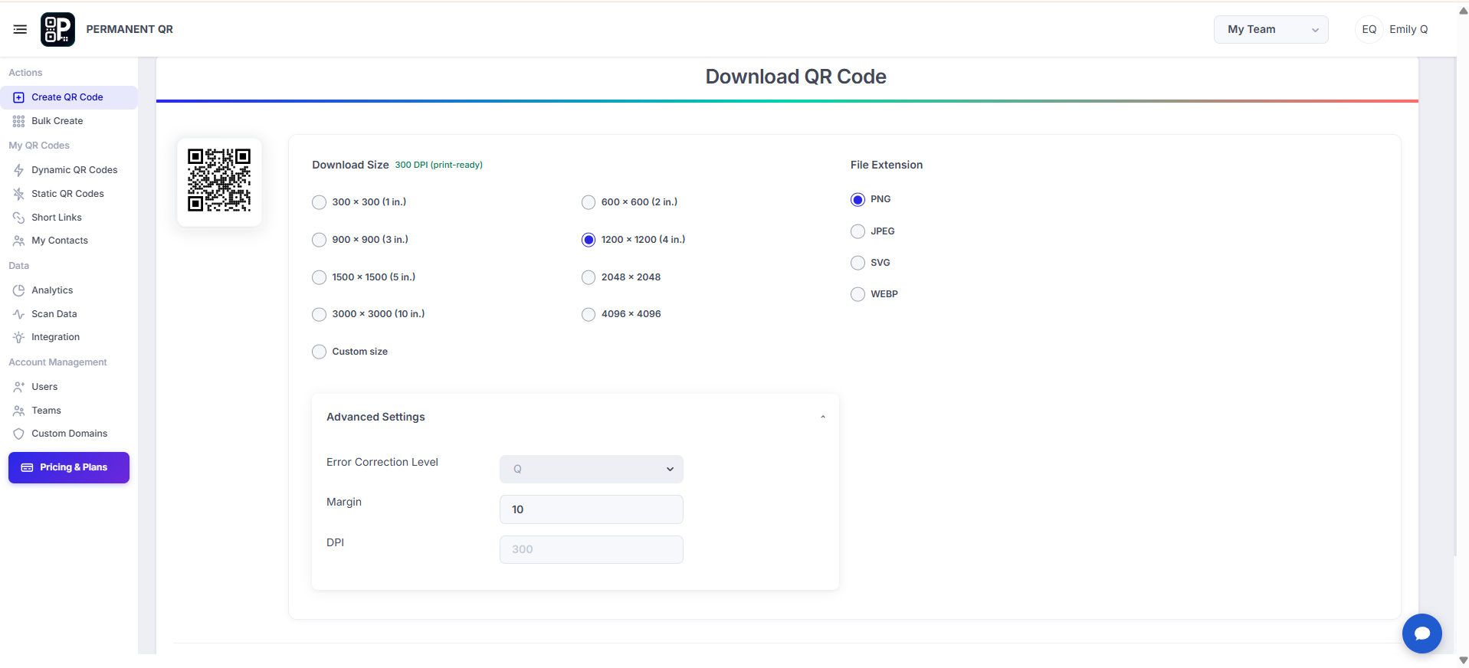The height and width of the screenshot is (668, 1469).
Task: Click the DPI input field
Action: coord(591,549)
